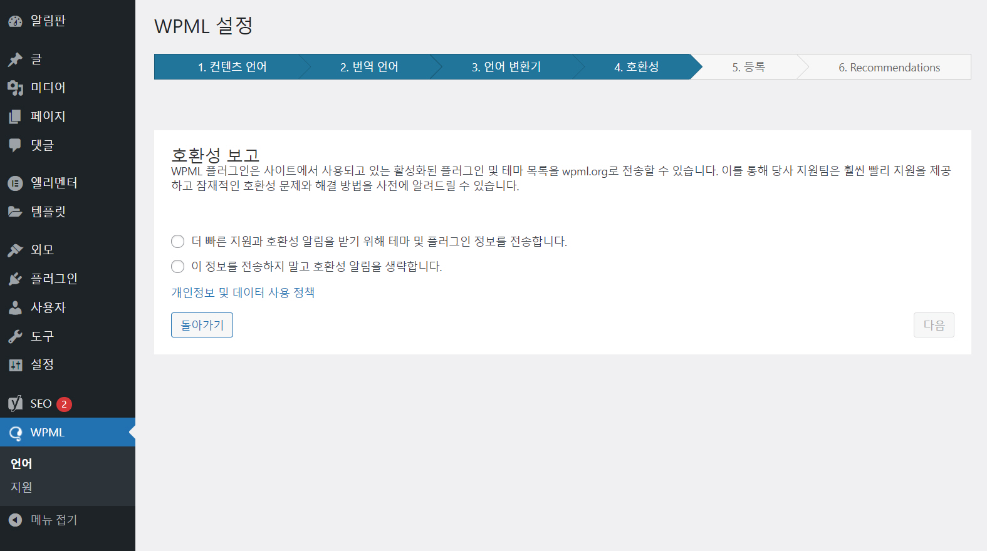The width and height of the screenshot is (987, 551).
Task: Open 개인정보 및 데이터 사용 정책 link
Action: point(243,292)
